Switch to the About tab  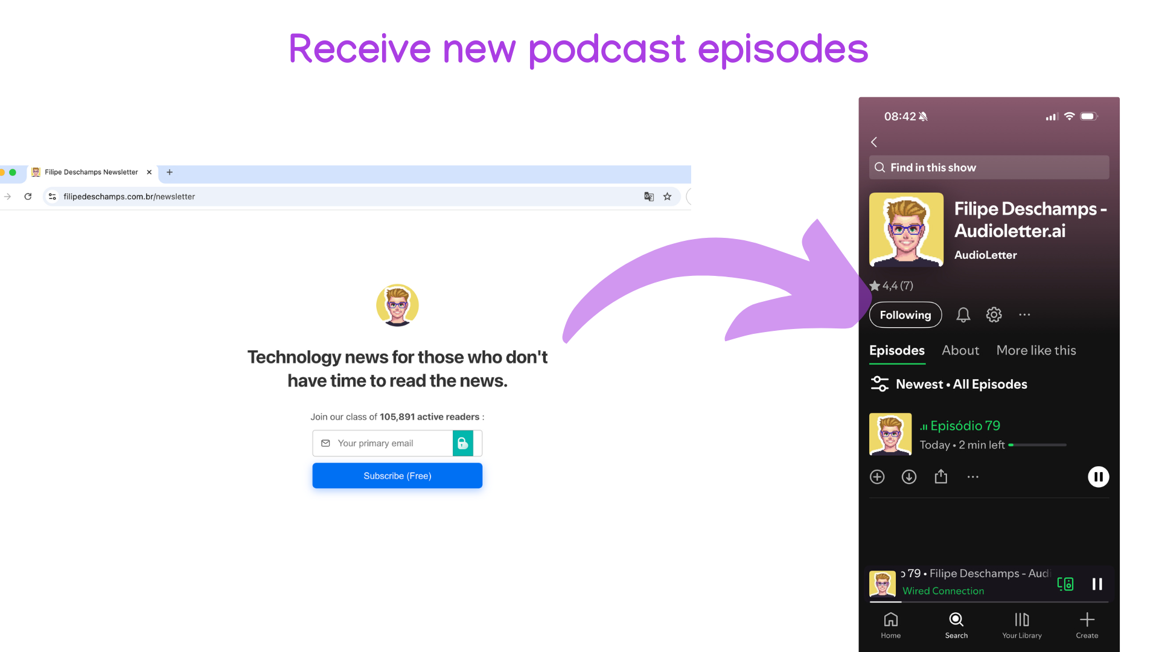coord(960,350)
